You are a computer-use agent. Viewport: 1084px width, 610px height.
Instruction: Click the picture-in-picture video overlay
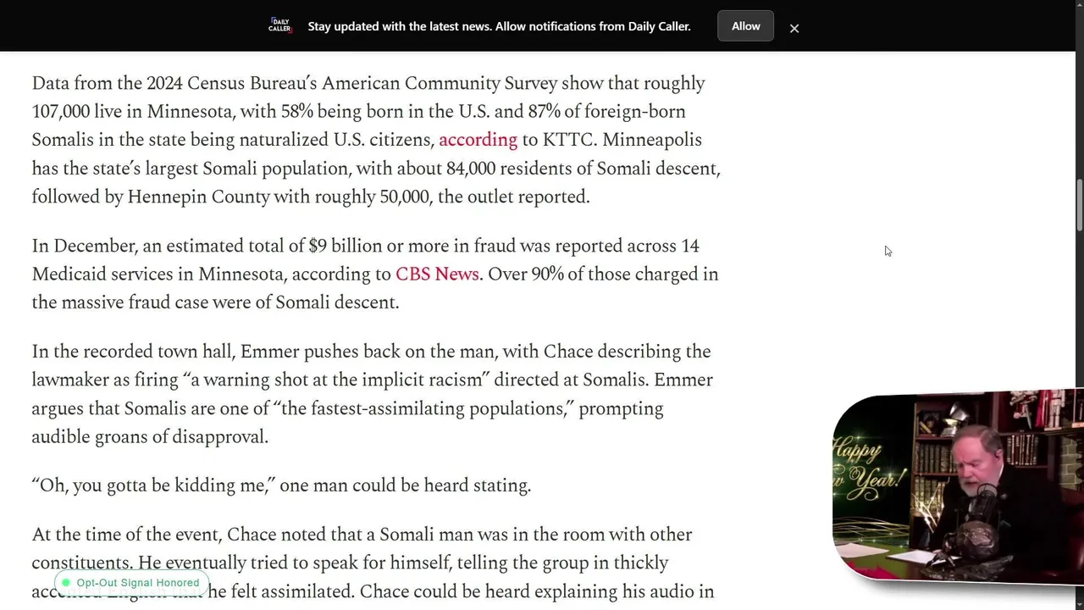tap(958, 487)
